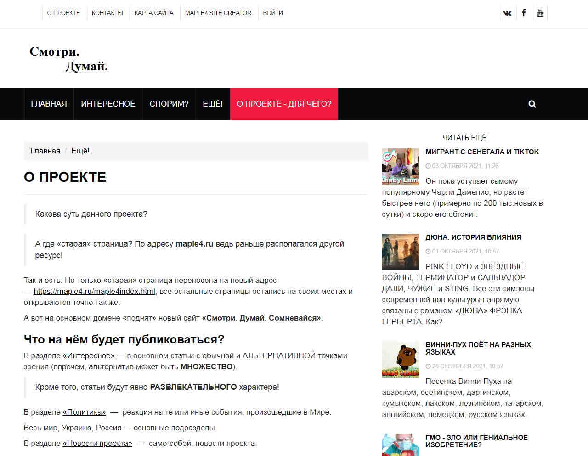Select the О ПРОЕКТЕ - ДЛЯ ЧЕГО? tab
The image size is (588, 456).
point(284,104)
